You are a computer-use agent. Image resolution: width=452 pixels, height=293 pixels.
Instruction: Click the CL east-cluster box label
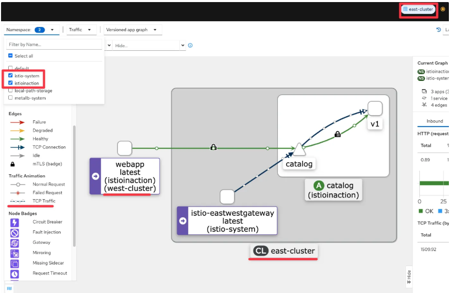pyautogui.click(x=284, y=251)
